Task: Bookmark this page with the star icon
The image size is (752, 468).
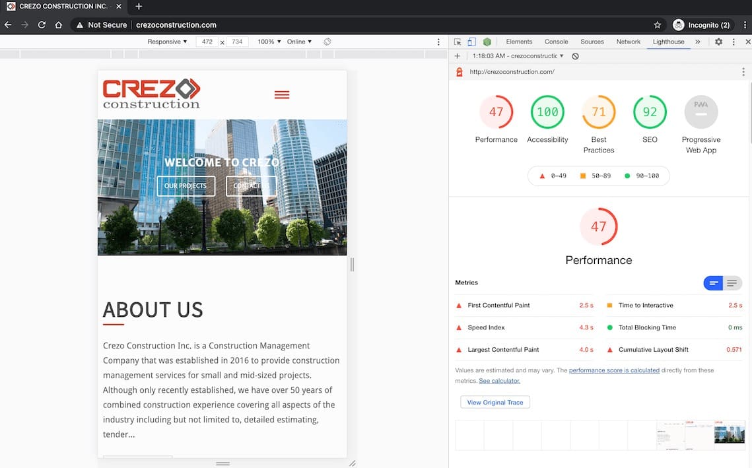Action: (657, 25)
